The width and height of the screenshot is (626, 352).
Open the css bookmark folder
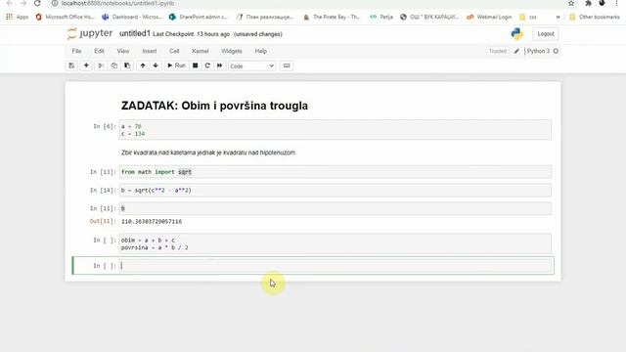click(x=528, y=17)
